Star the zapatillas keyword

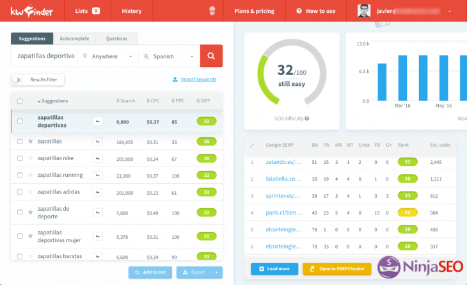point(30,142)
